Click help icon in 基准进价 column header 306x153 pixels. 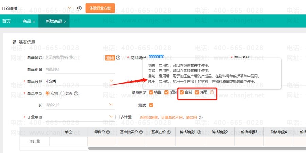coord(169,132)
